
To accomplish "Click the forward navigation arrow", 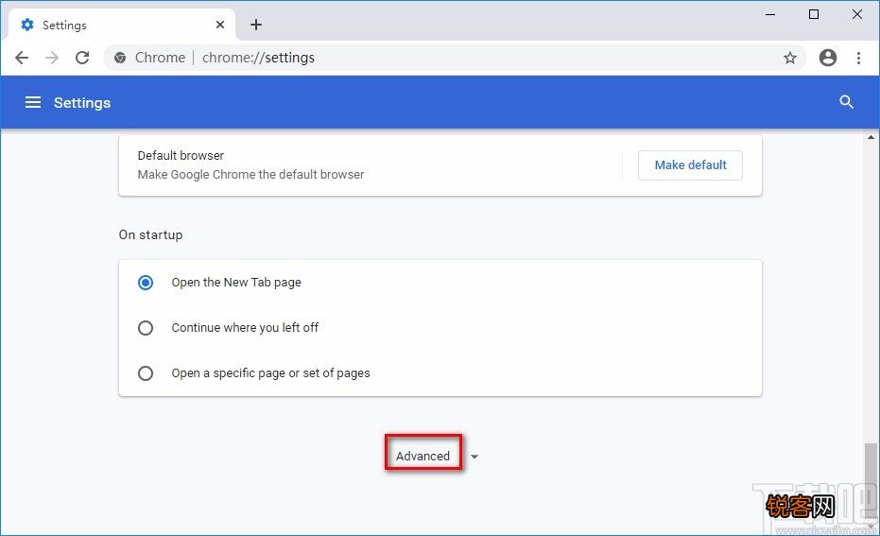I will coord(52,58).
